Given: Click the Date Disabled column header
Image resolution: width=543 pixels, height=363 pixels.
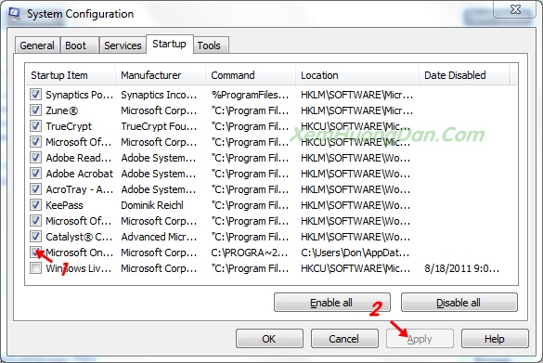Looking at the screenshot, I should point(464,75).
